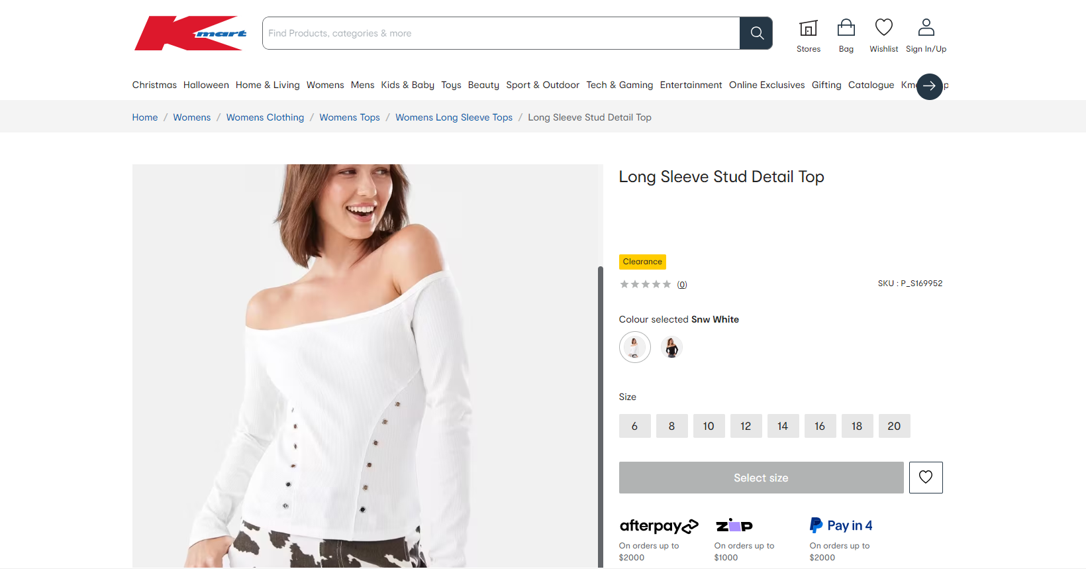Pick the black colour swatch
The image size is (1086, 569).
click(x=671, y=347)
